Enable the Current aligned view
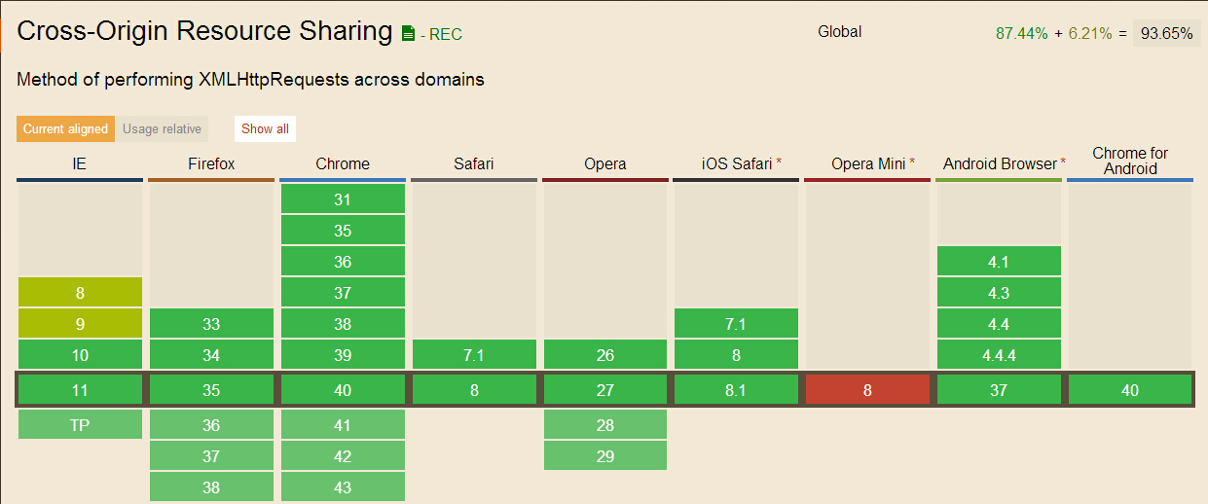This screenshot has width=1208, height=504. (x=65, y=128)
